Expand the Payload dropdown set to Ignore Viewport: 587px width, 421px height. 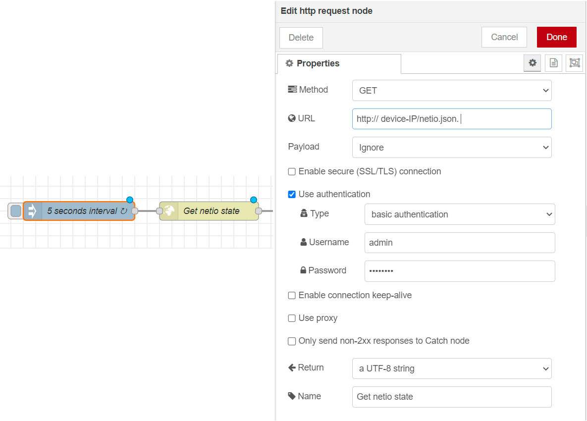click(x=451, y=148)
